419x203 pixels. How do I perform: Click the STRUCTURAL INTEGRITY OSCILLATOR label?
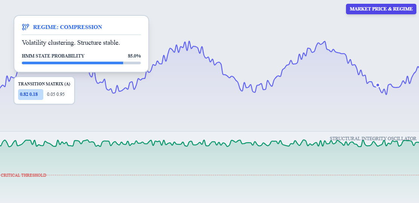[x=373, y=139]
